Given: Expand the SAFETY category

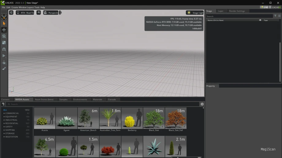Looking at the screenshot, I should tap(4, 127).
